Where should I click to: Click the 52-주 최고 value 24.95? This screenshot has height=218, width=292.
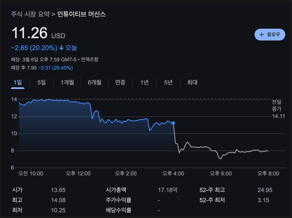click(265, 190)
